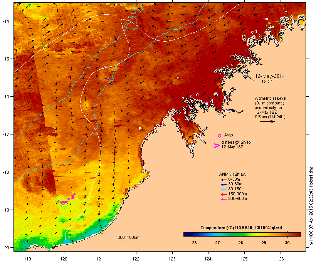Click the 0.5m/s velocity scale arrow
This screenshot has height=262, width=316.
coord(267,121)
